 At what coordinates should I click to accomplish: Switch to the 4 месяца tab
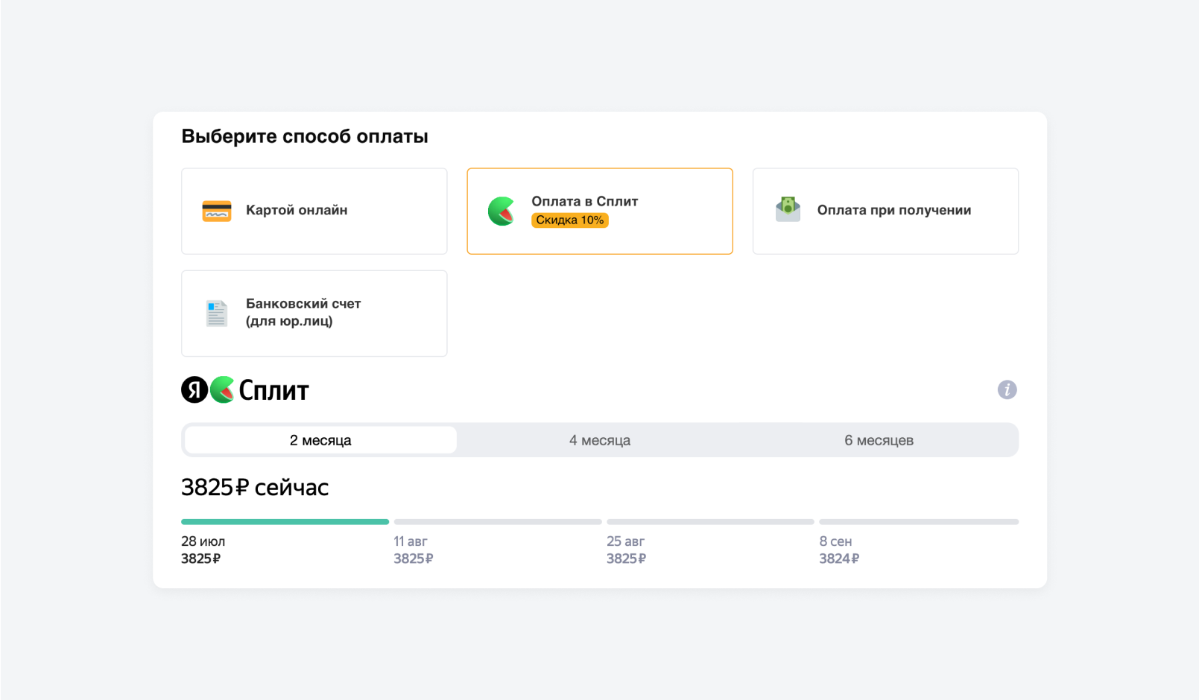pyautogui.click(x=600, y=440)
